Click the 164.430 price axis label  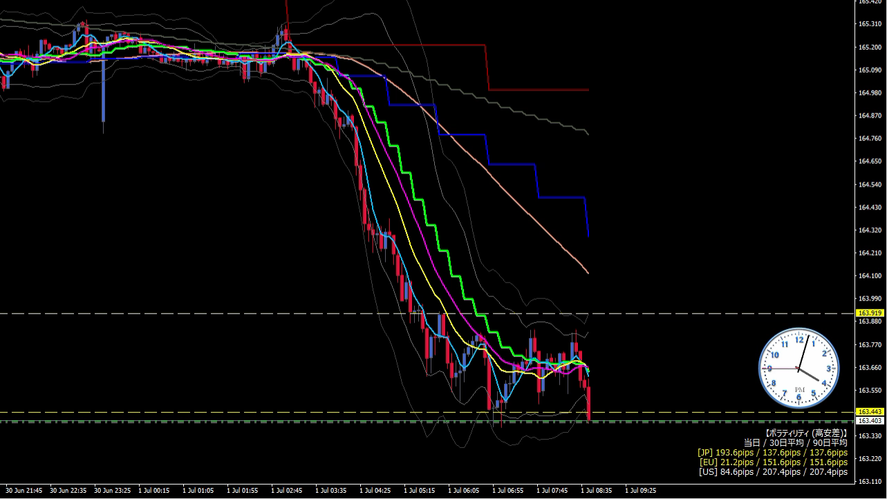point(870,207)
